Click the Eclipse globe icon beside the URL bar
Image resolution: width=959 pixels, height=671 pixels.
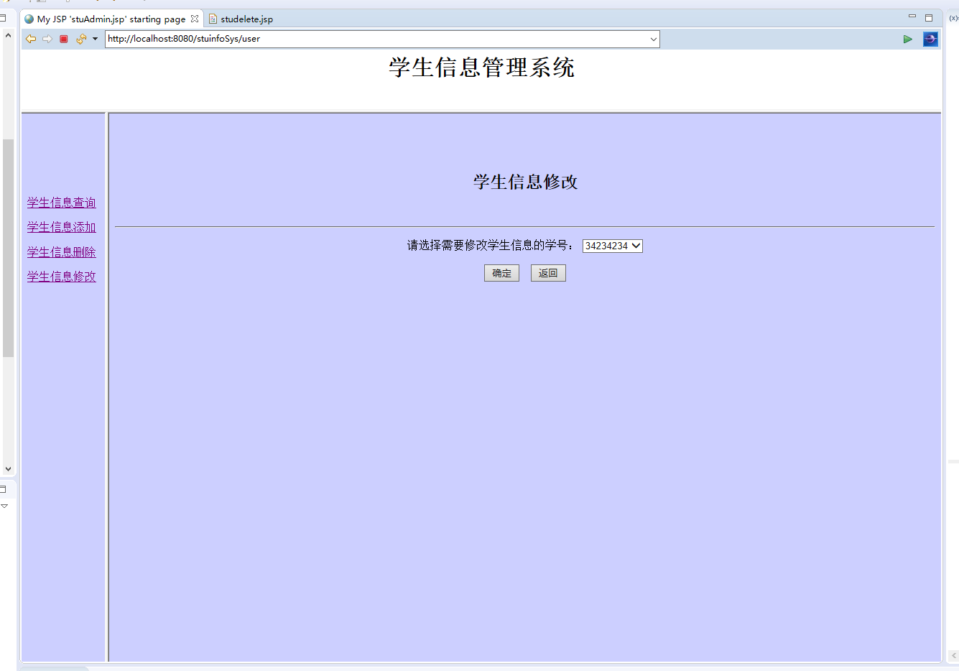pos(930,39)
